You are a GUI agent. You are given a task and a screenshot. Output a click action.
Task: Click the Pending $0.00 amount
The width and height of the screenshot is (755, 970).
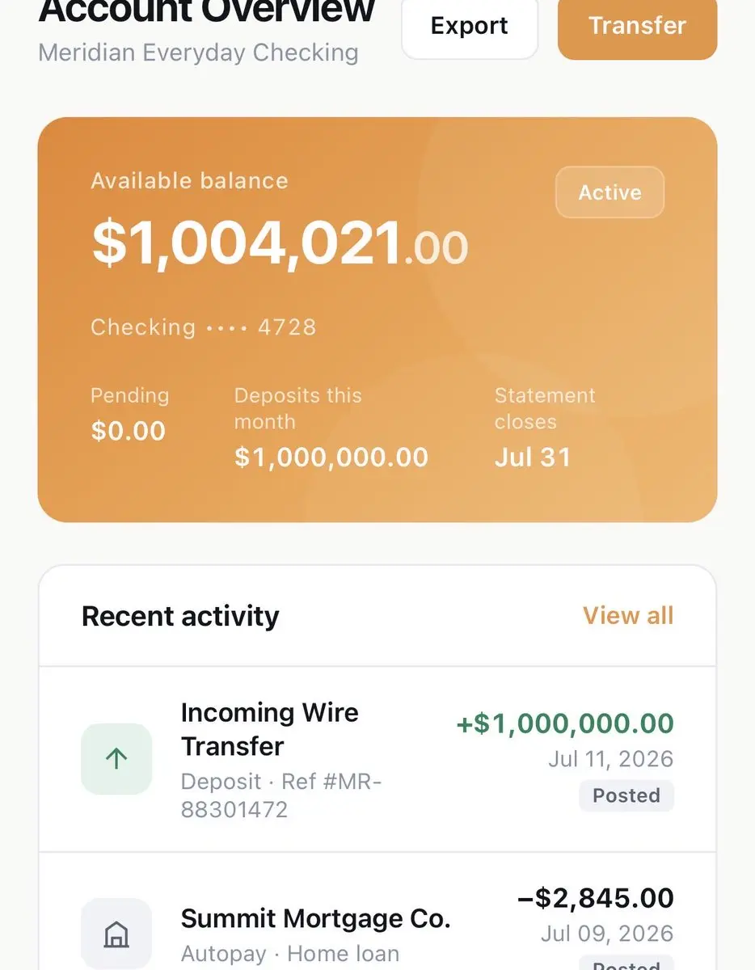129,431
